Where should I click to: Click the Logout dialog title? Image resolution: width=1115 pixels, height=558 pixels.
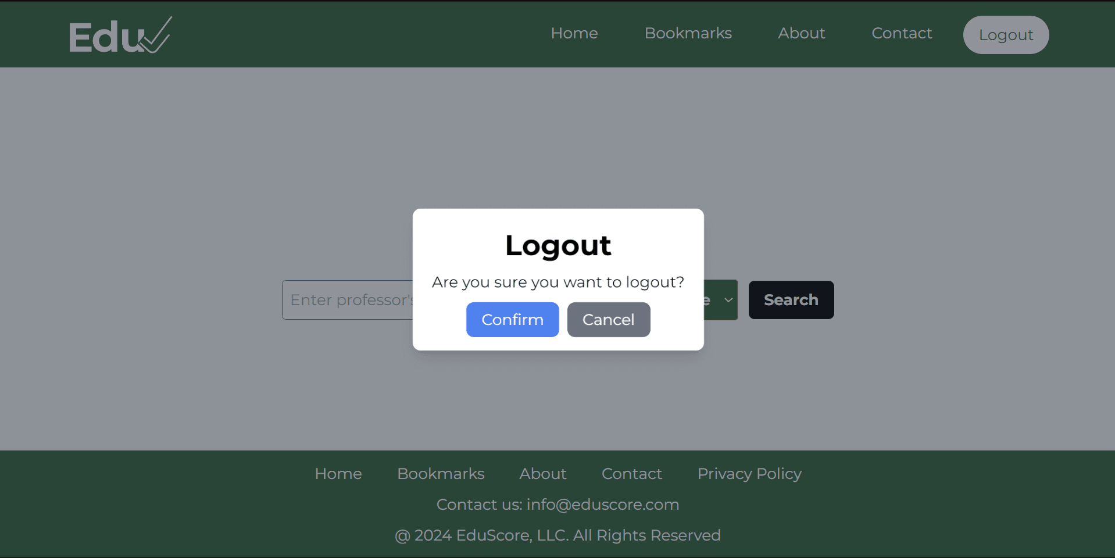[557, 245]
